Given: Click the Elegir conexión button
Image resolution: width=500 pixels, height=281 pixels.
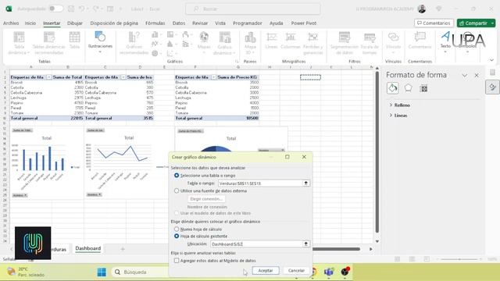Looking at the screenshot, I should click(x=206, y=199).
